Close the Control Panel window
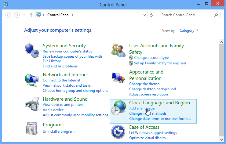Viewport: 226px width, 144px height. 218,3
